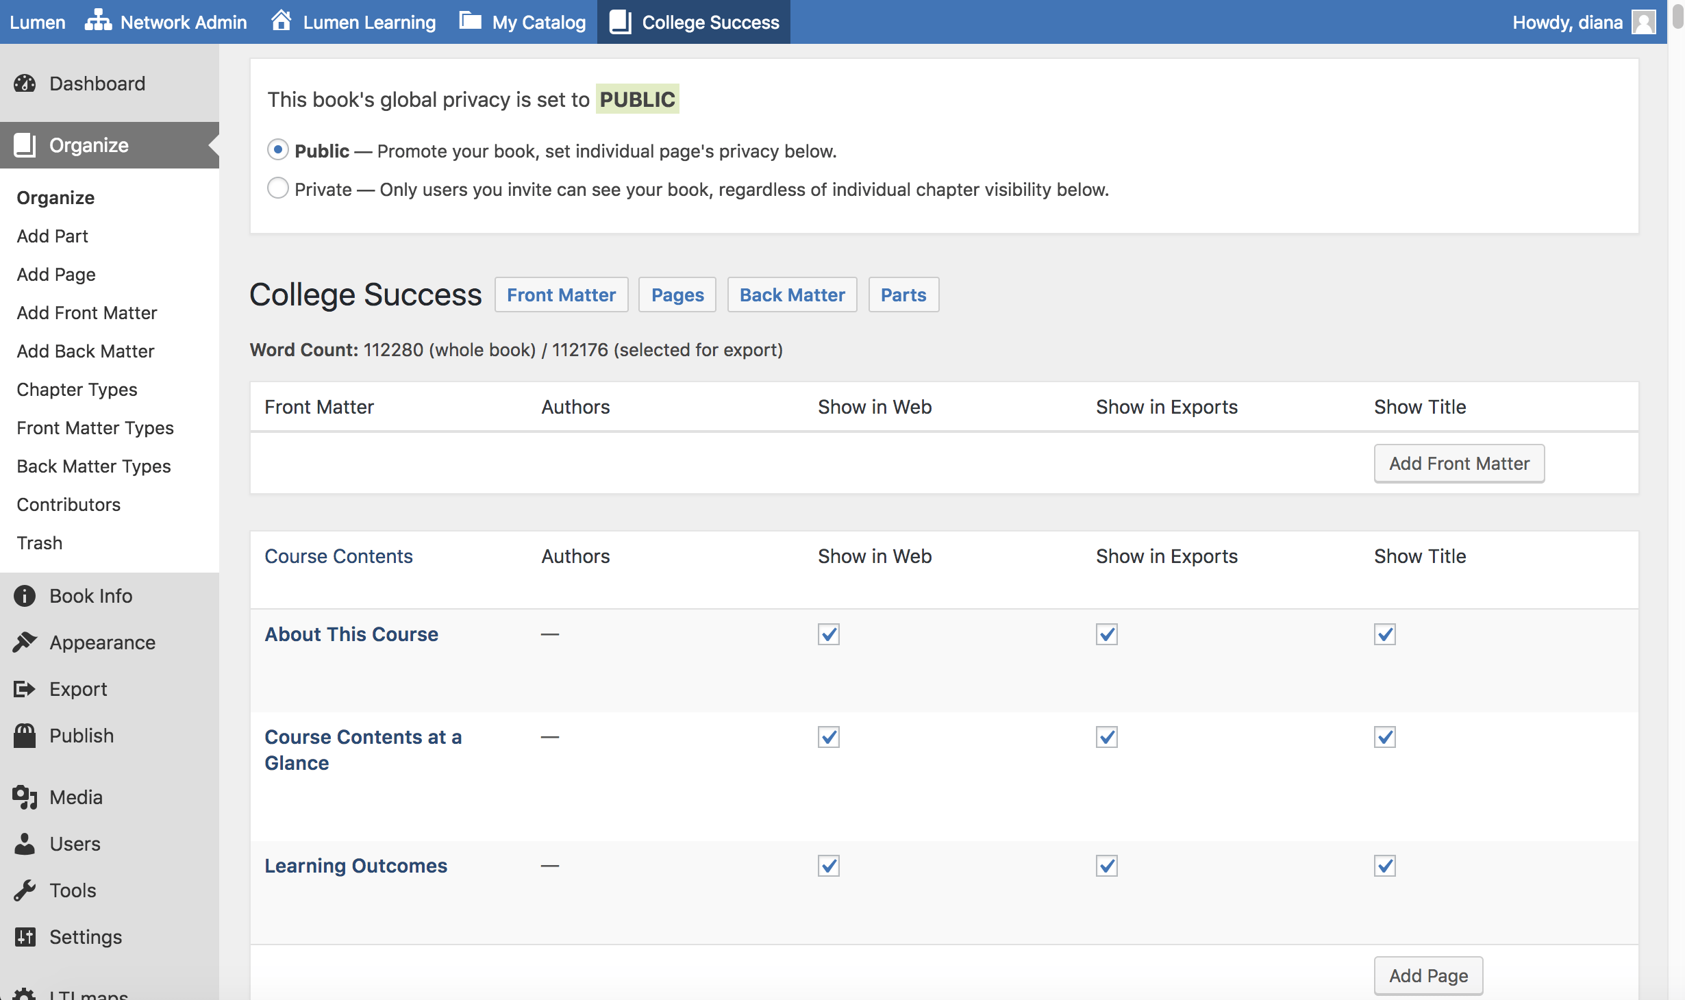Screen dimensions: 1685x1000
Task: Click the Export arrow icon
Action: coord(25,689)
